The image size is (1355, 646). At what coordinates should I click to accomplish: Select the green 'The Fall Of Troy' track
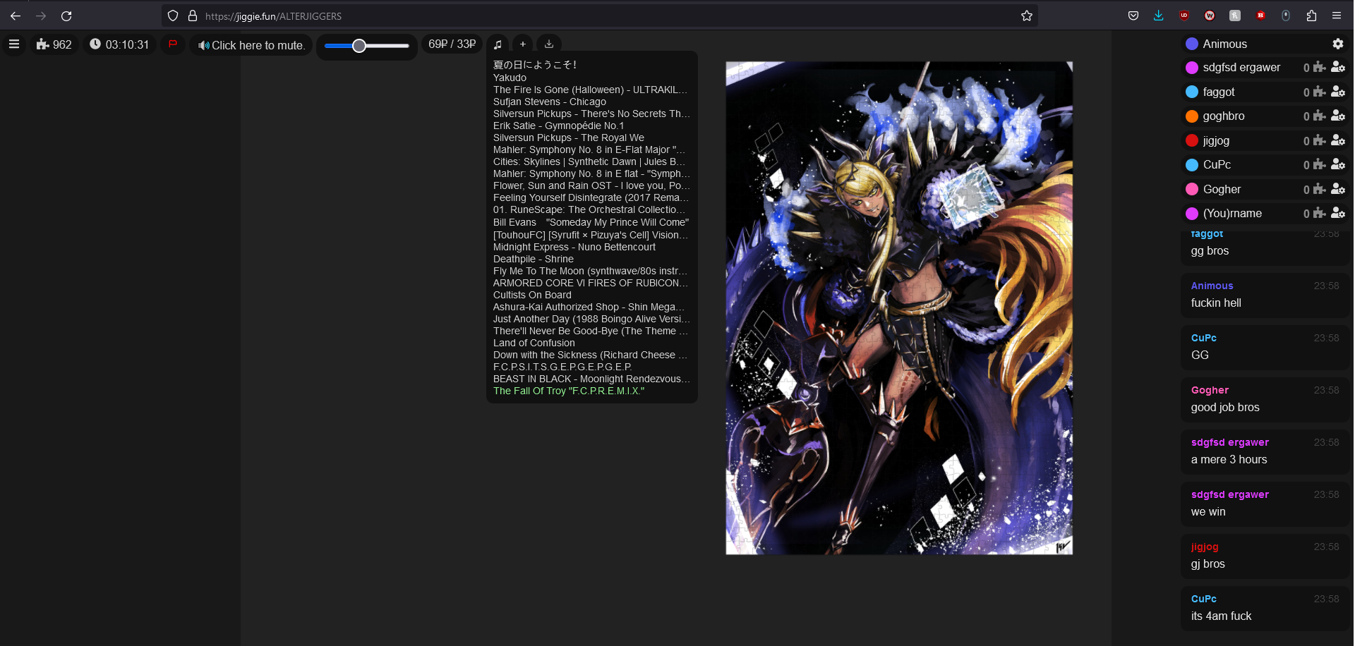point(569,391)
